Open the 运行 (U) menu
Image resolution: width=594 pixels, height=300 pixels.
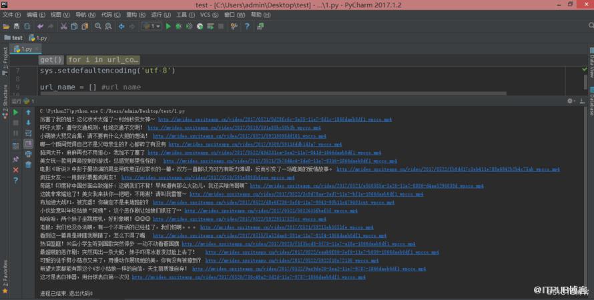click(x=161, y=15)
